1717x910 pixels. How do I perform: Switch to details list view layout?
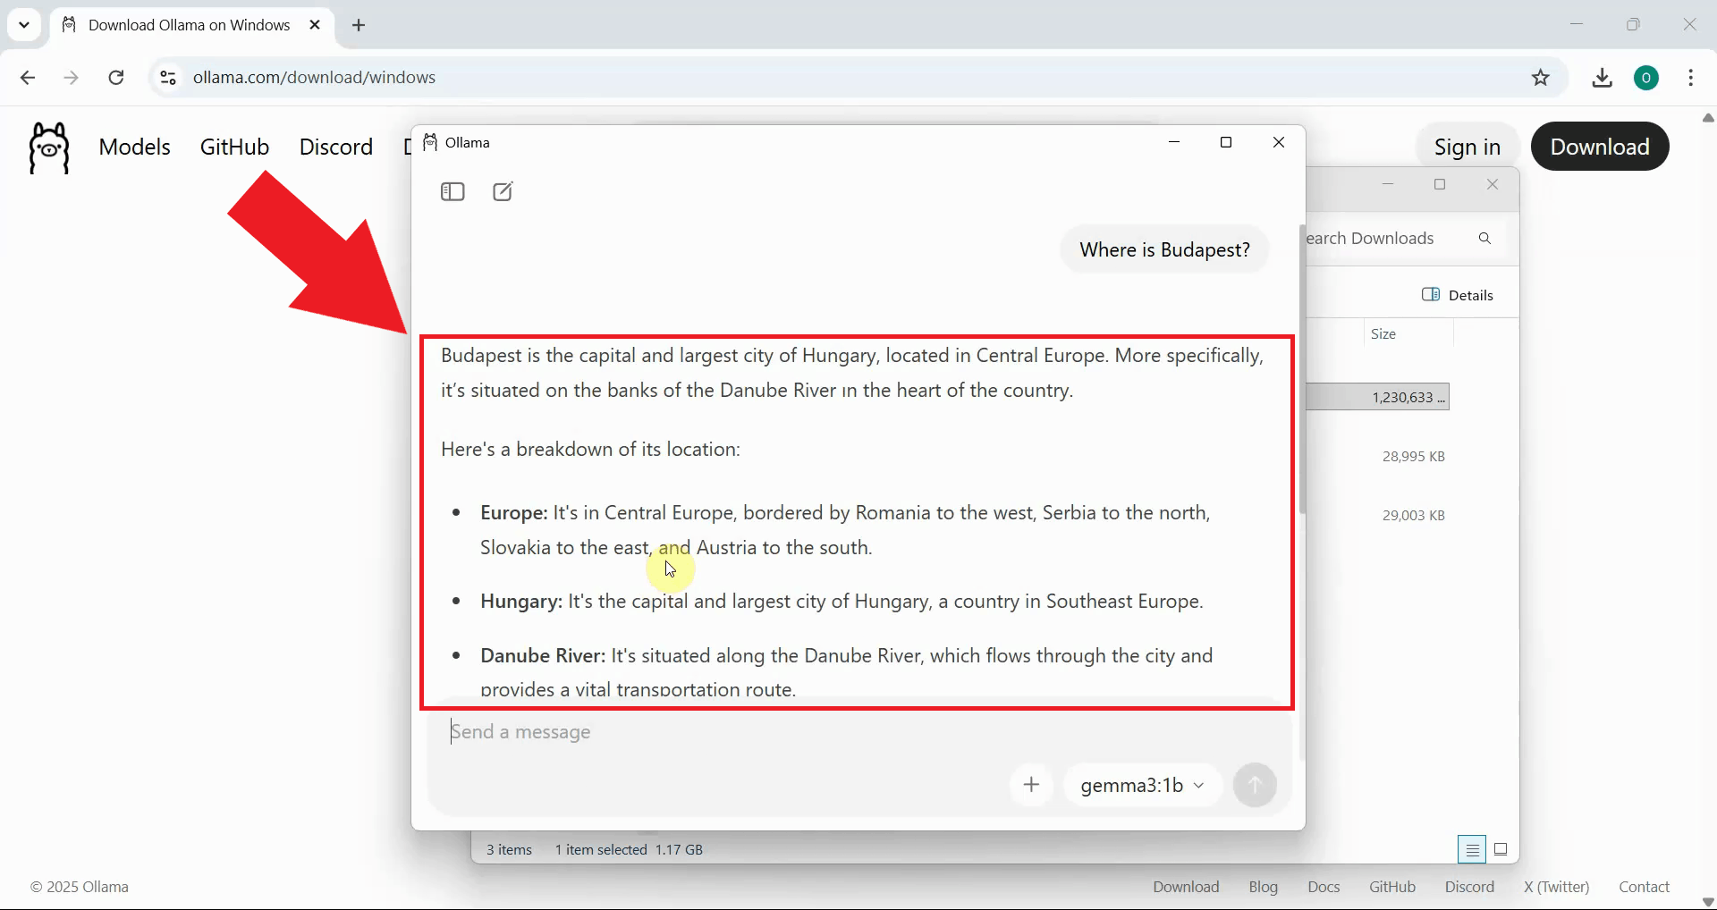pyautogui.click(x=1471, y=849)
